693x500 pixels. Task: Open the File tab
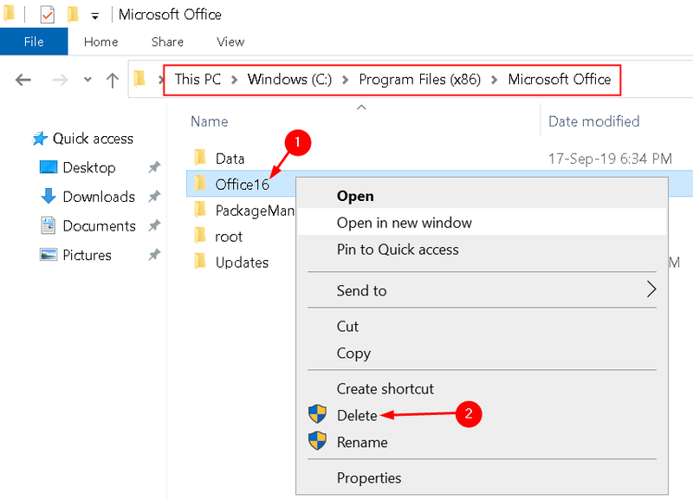pos(34,42)
